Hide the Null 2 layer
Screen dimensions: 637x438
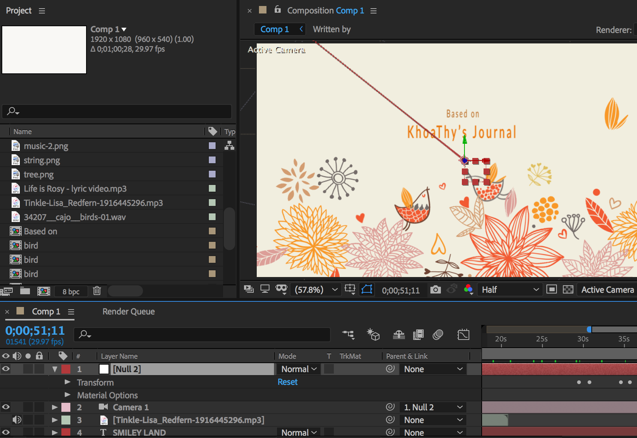[6, 369]
